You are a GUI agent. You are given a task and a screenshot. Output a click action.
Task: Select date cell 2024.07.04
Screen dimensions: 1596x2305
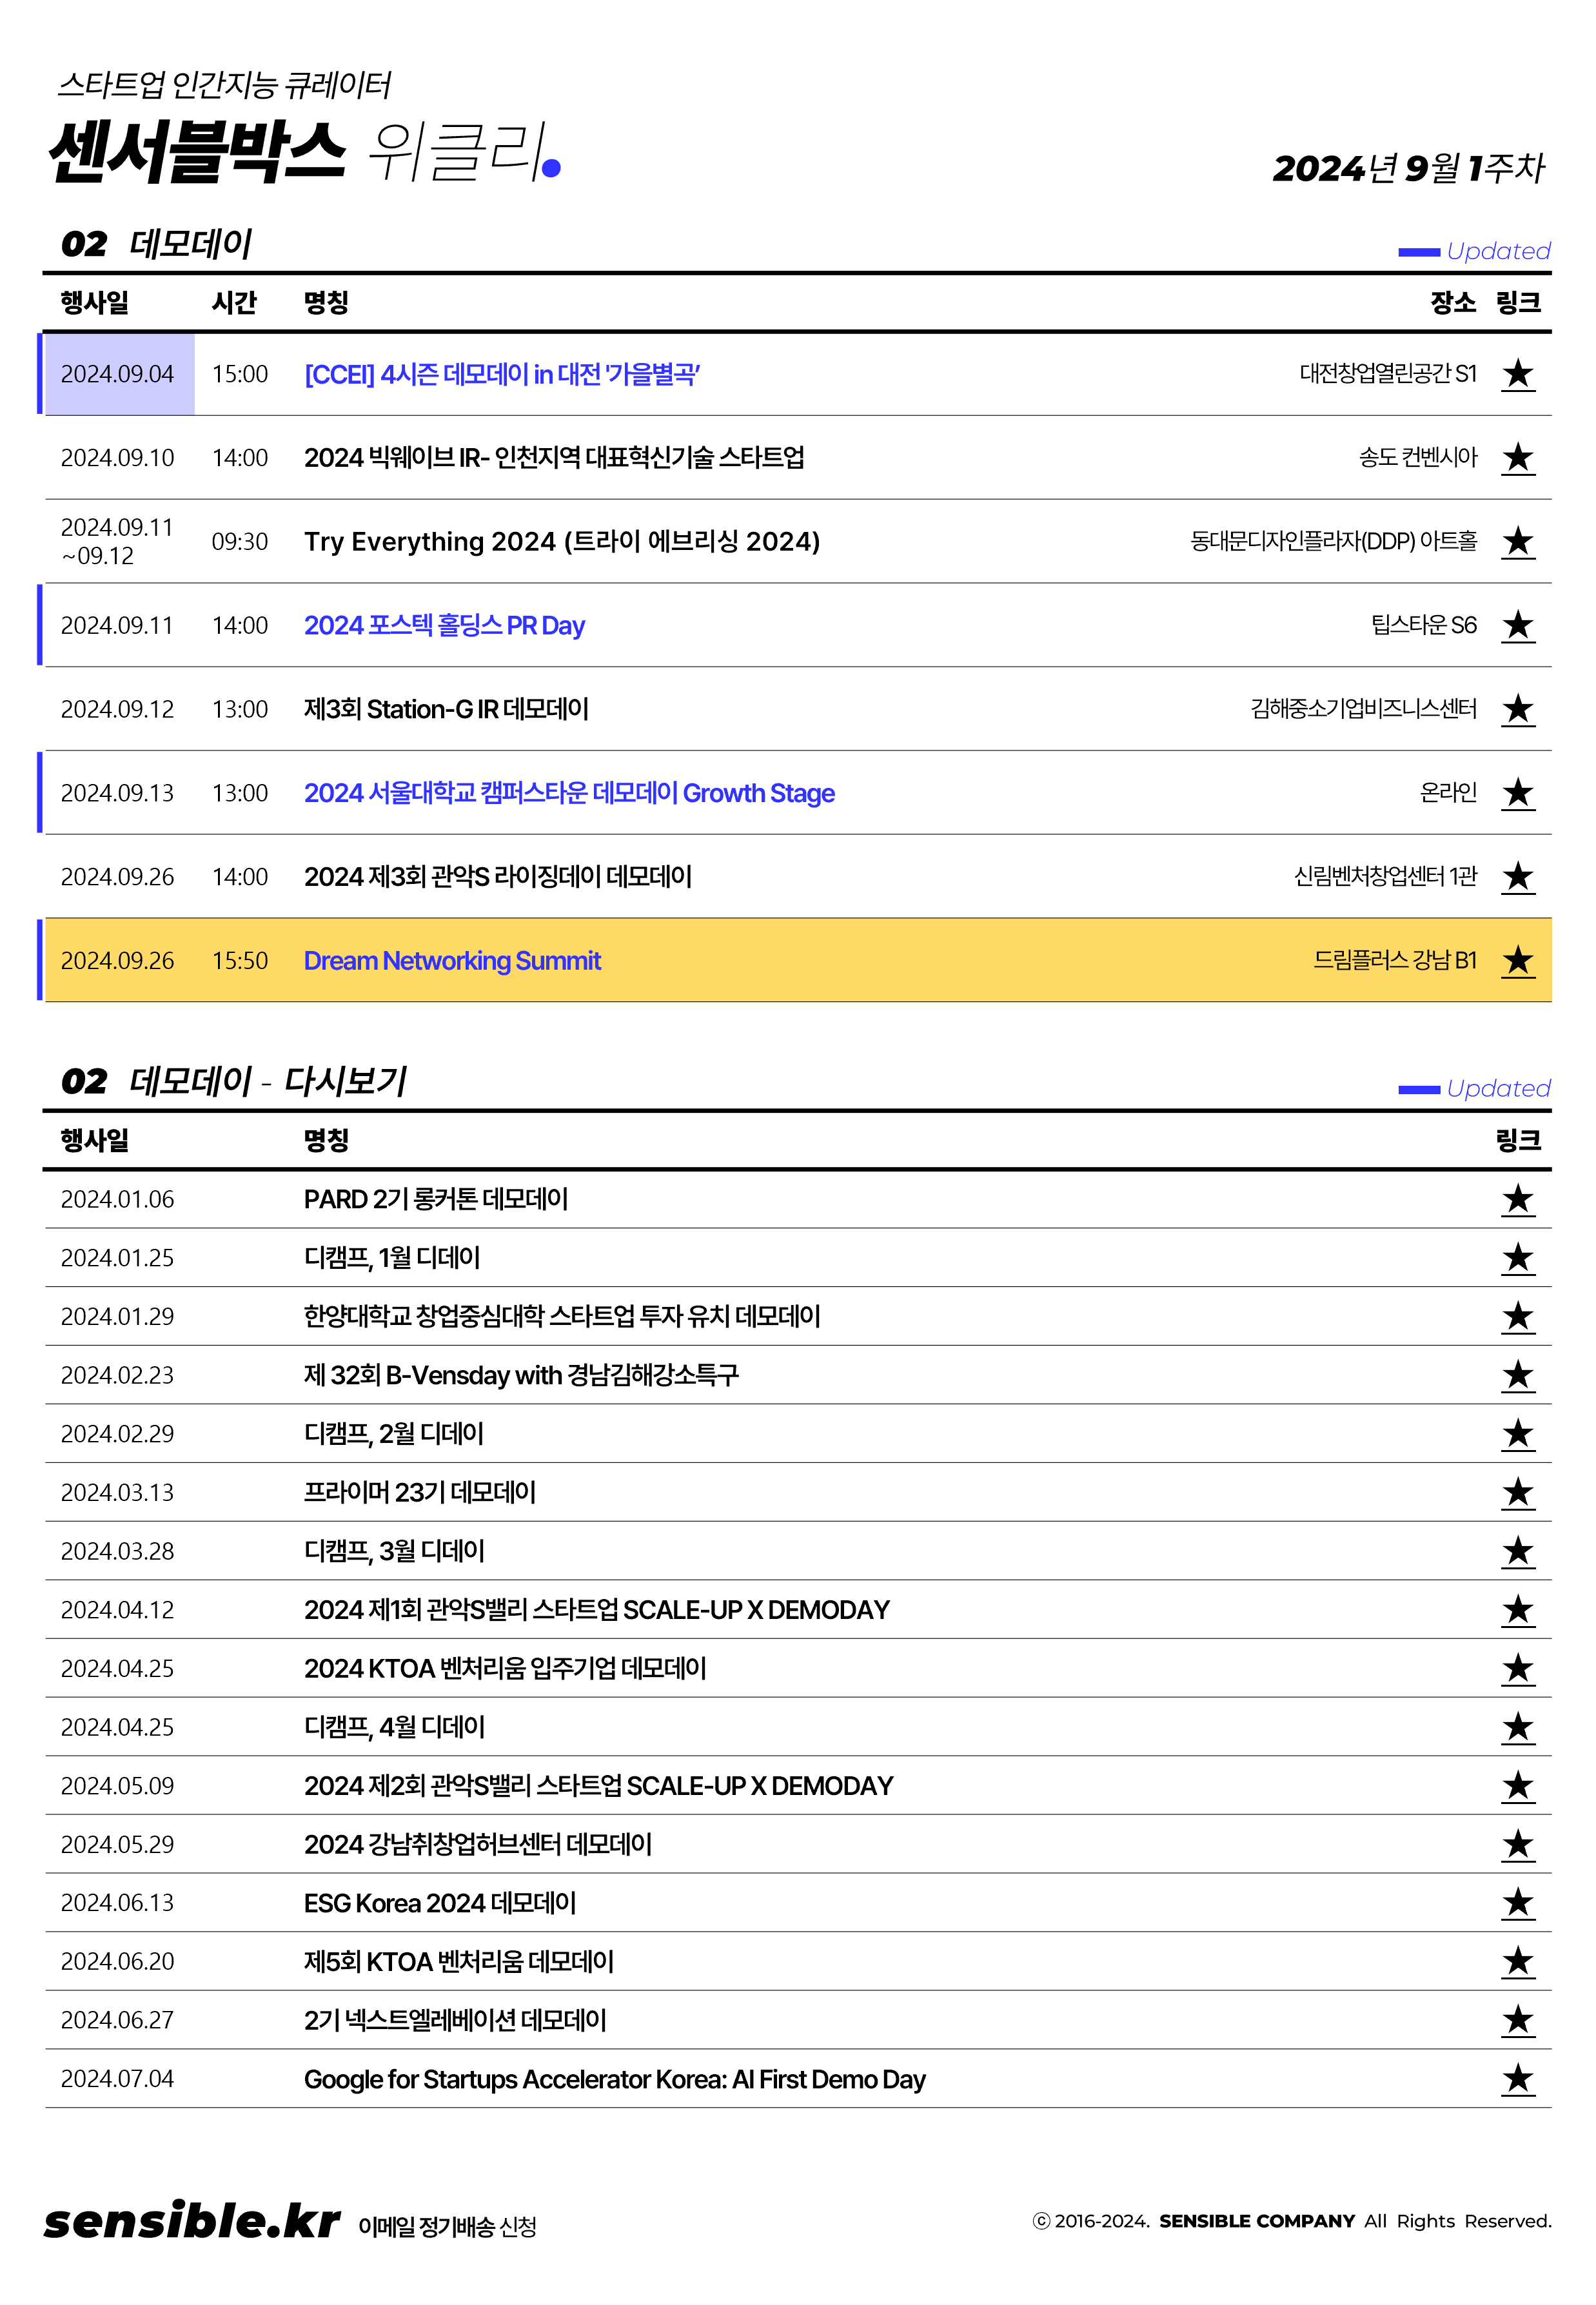pos(117,2080)
